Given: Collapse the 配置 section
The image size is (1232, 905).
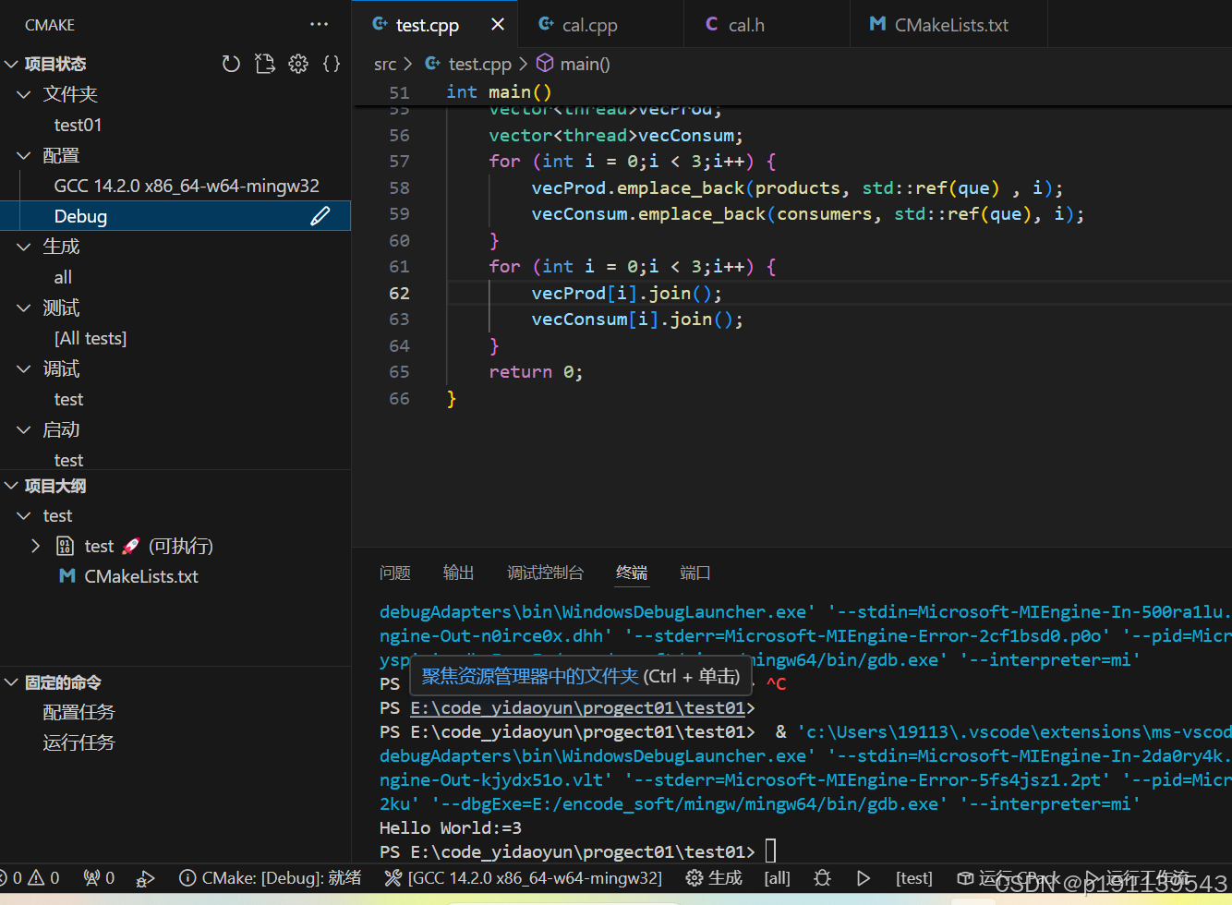Looking at the screenshot, I should (23, 155).
